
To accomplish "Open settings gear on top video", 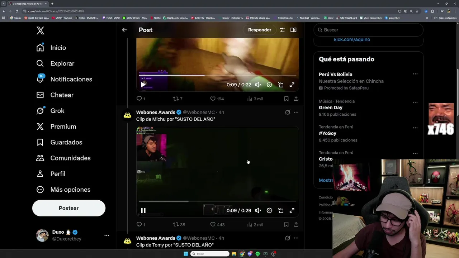I will (269, 85).
